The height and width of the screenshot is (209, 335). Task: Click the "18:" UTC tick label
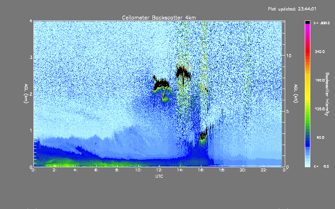(x=222, y=170)
